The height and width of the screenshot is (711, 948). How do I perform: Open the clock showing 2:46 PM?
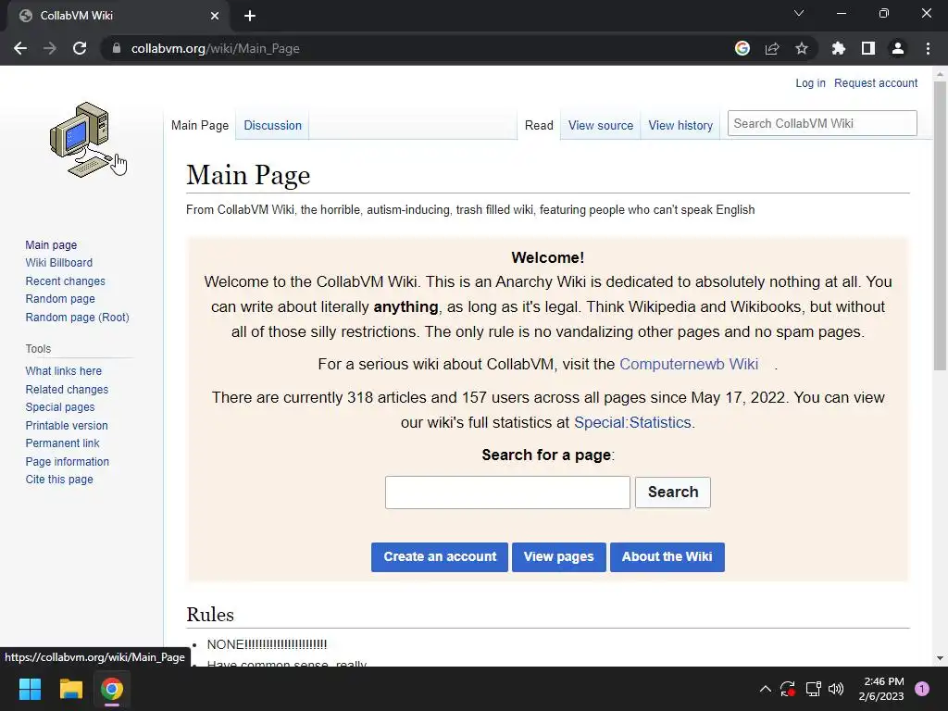[x=881, y=689]
